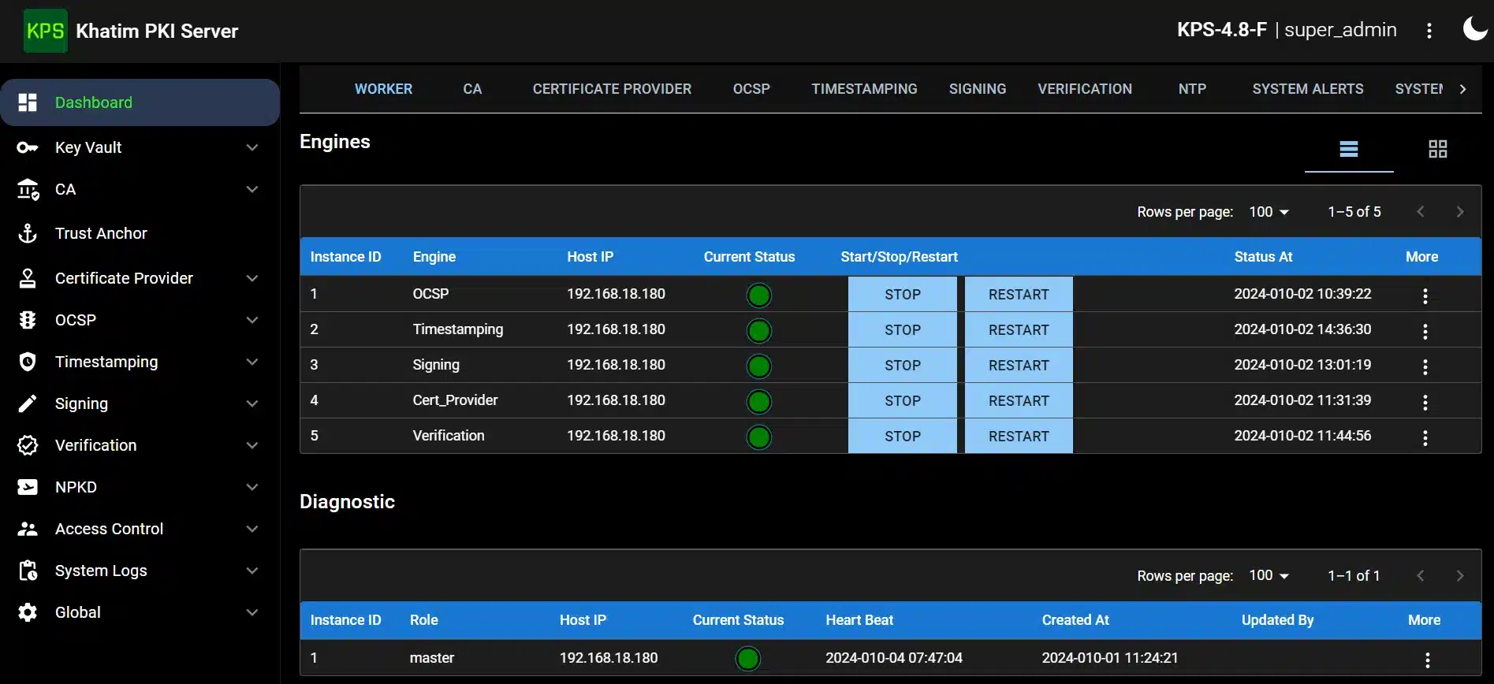Expand the NPKD menu
This screenshot has width=1494, height=684.
coord(252,487)
